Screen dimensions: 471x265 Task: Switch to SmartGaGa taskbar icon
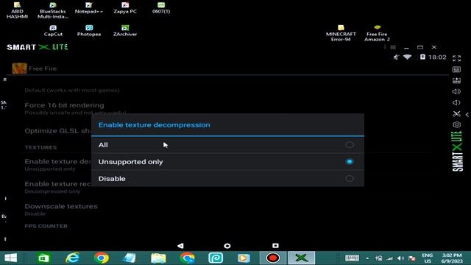302,258
